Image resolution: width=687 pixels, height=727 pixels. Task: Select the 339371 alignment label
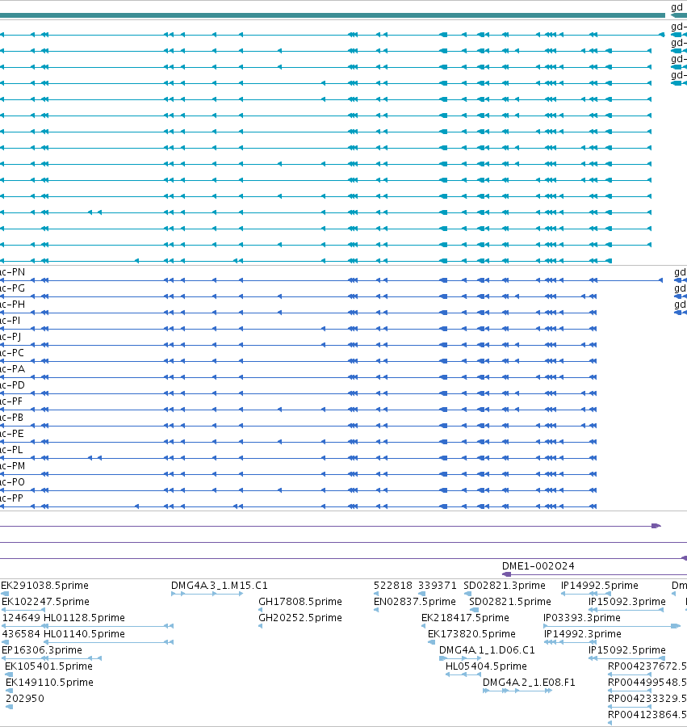pos(438,586)
